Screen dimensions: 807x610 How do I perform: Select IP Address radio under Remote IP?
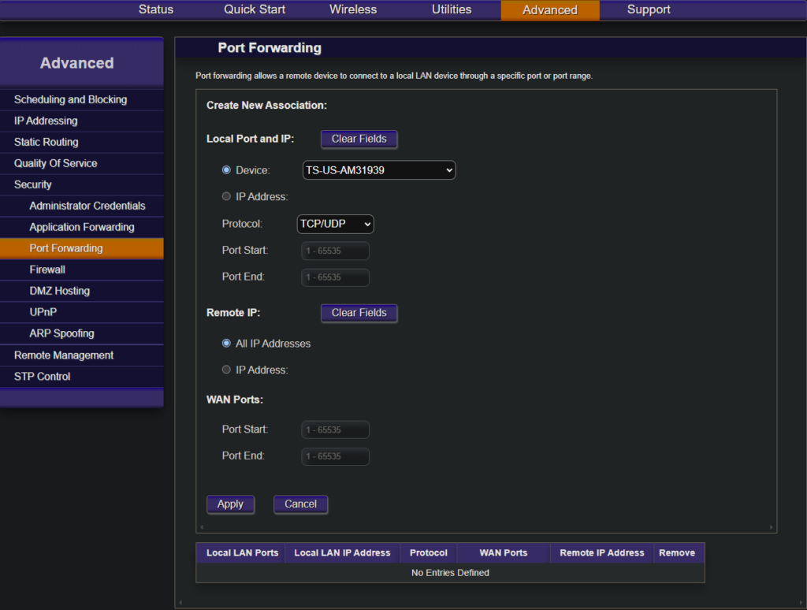tap(227, 370)
